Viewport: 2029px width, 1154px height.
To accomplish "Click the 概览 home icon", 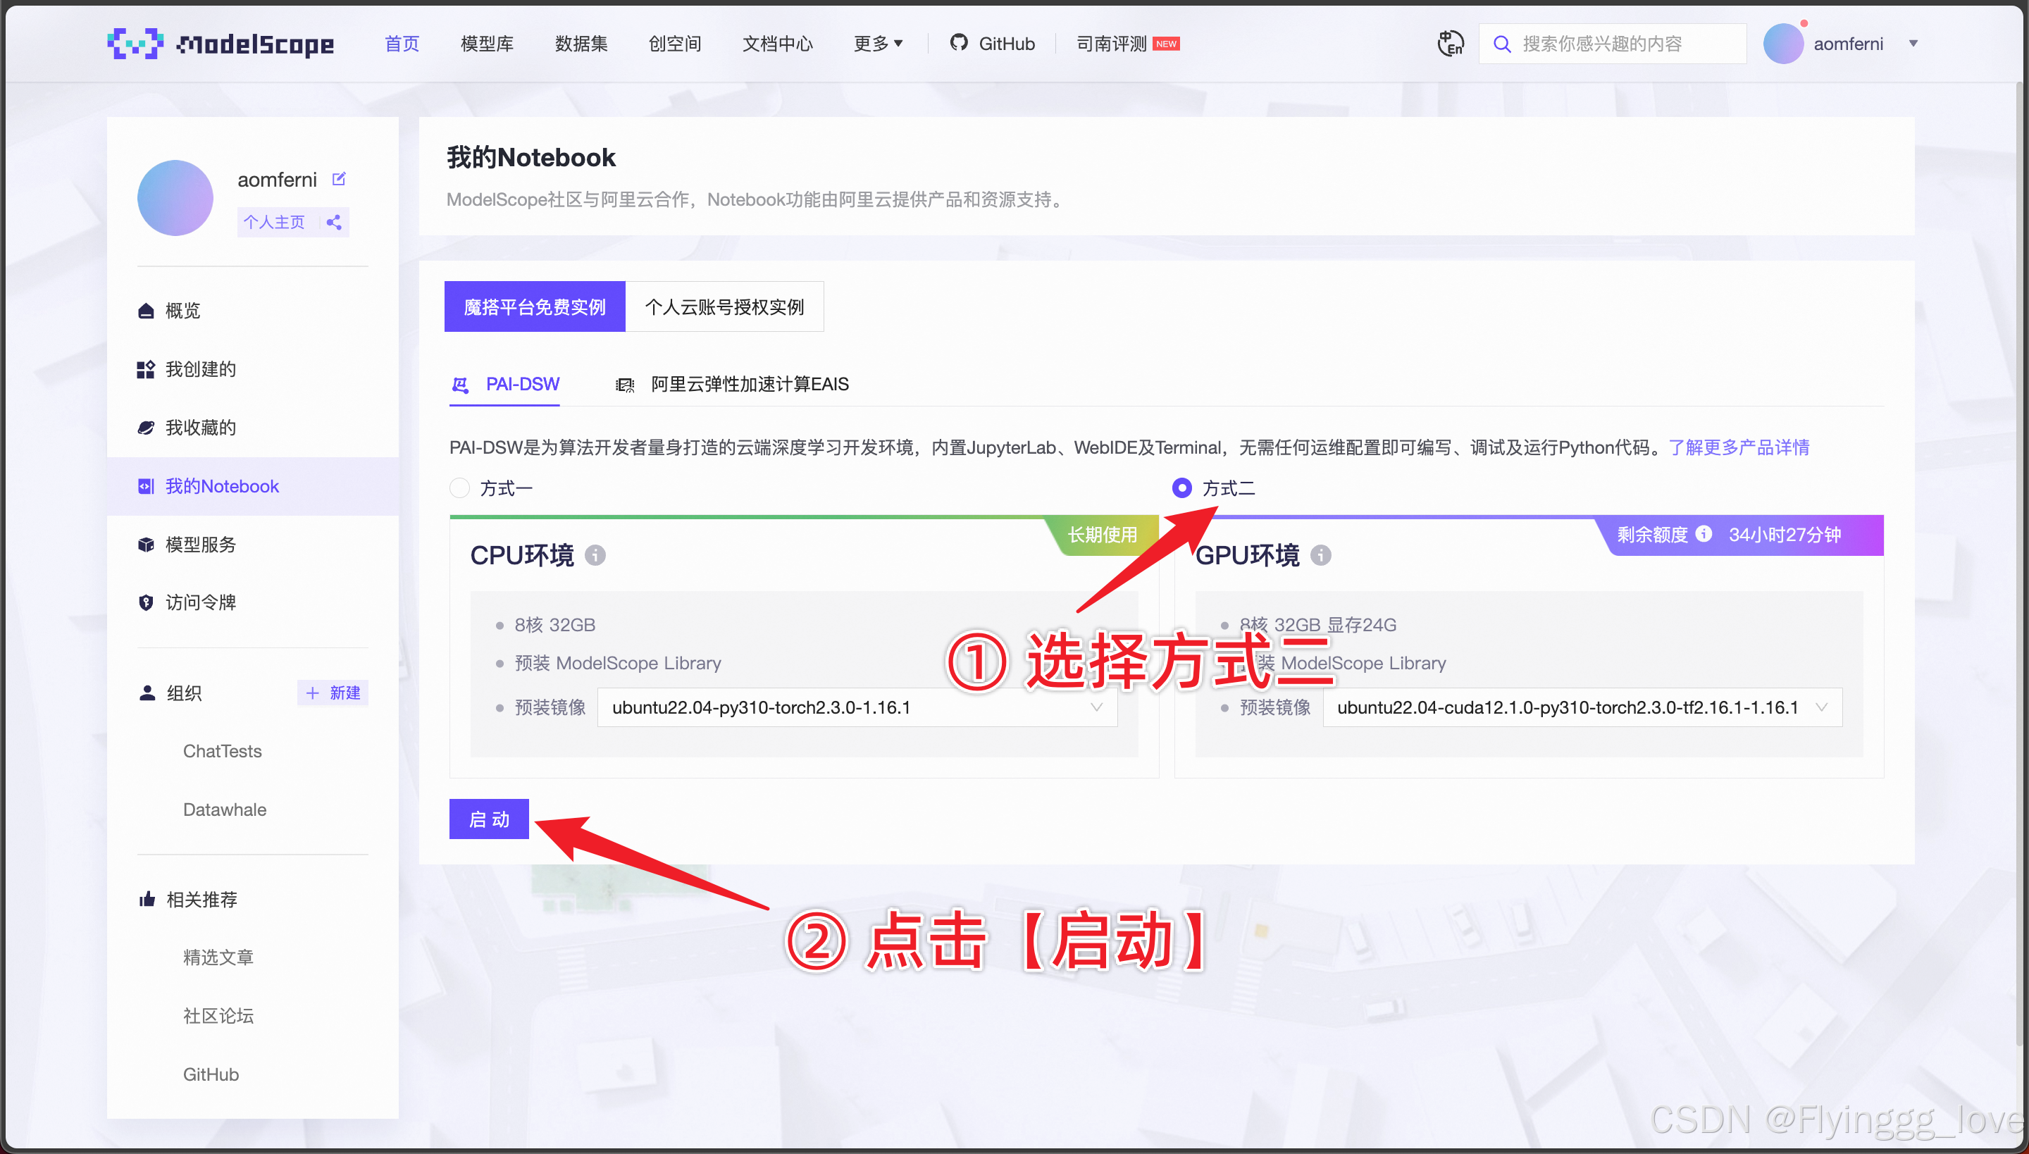I will [146, 311].
